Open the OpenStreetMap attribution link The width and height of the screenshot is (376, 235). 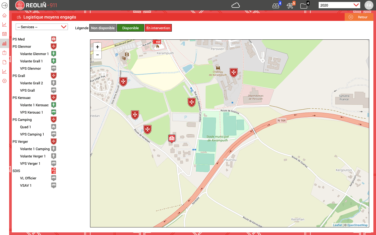pyautogui.click(x=357, y=225)
